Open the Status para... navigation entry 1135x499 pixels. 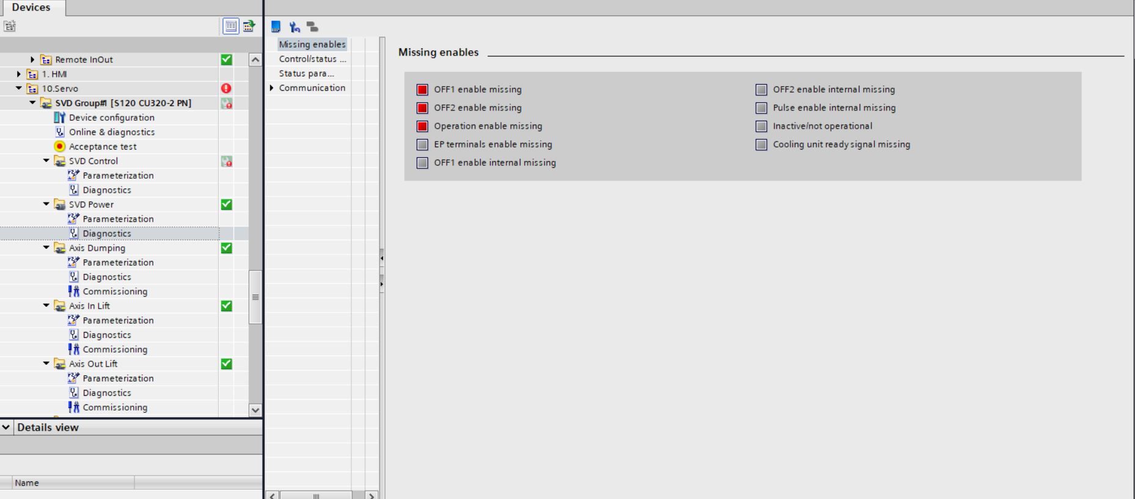pyautogui.click(x=307, y=73)
